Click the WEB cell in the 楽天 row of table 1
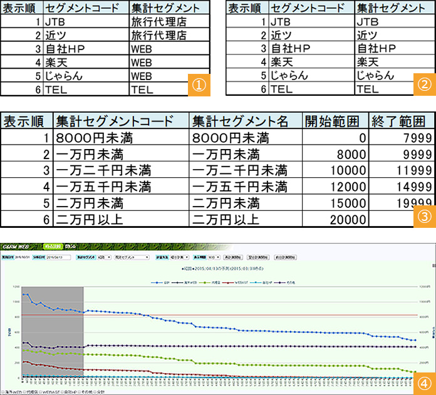 pos(169,62)
